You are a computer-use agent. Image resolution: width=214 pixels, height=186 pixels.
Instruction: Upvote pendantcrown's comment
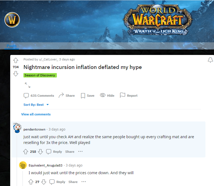(x=26, y=152)
